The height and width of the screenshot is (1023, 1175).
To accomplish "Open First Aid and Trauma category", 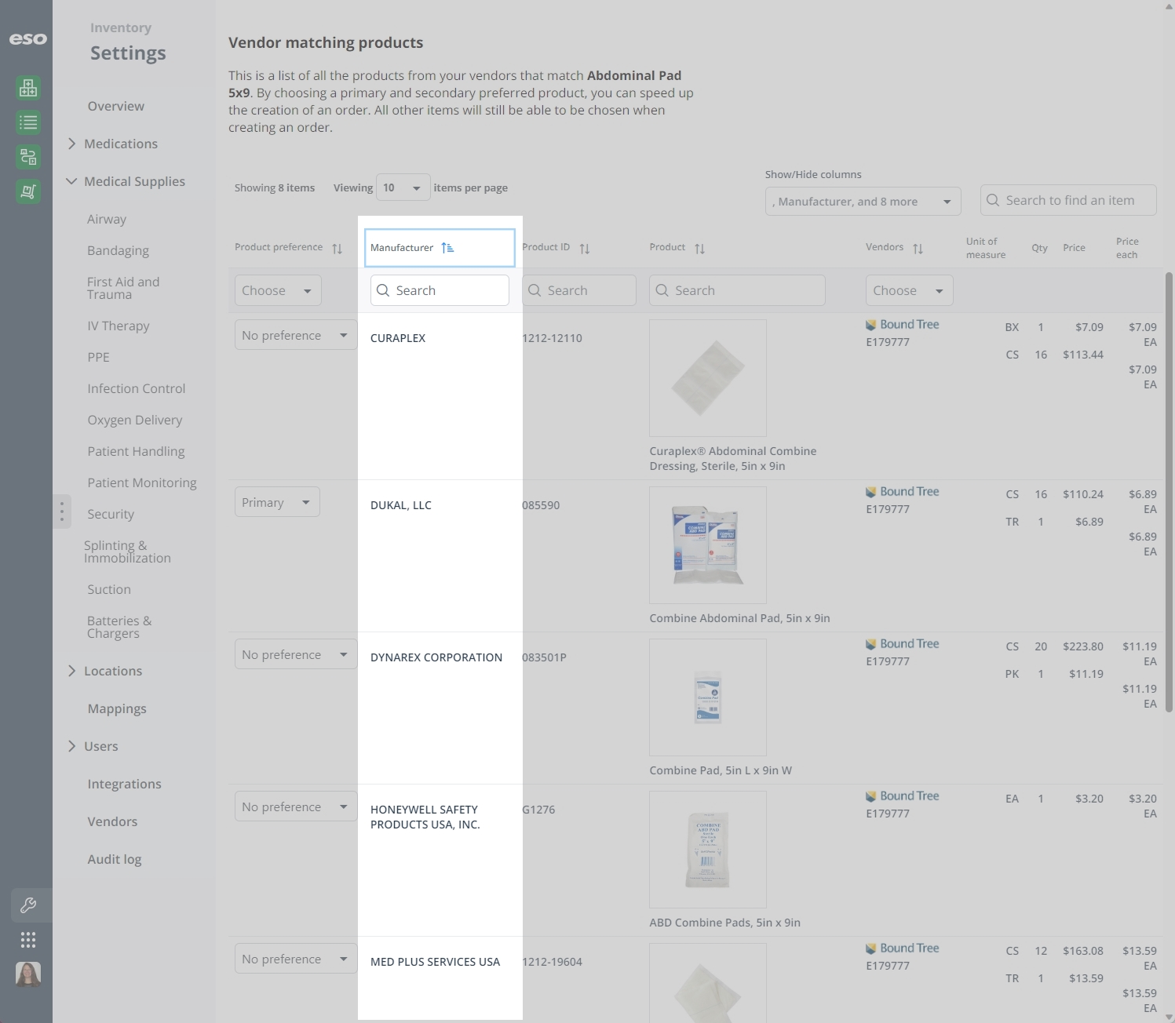I will pyautogui.click(x=123, y=288).
